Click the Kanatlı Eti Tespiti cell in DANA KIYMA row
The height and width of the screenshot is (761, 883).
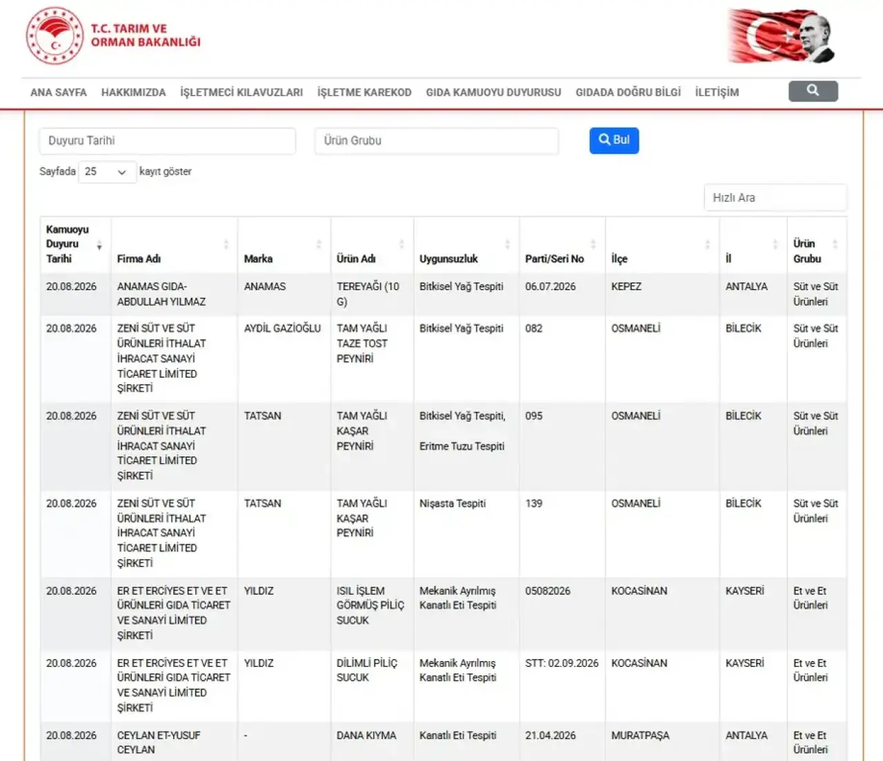pyautogui.click(x=466, y=742)
